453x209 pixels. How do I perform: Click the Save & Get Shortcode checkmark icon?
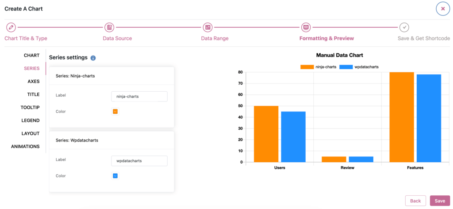(404, 28)
